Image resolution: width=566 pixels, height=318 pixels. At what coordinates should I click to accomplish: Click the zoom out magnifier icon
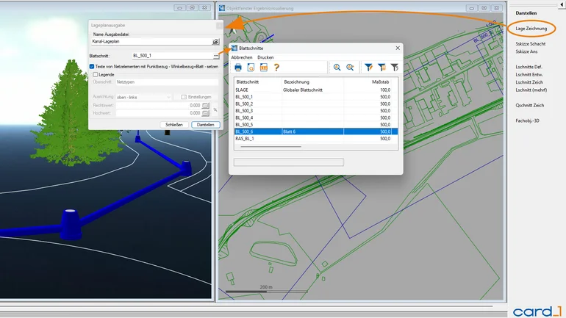pos(350,68)
